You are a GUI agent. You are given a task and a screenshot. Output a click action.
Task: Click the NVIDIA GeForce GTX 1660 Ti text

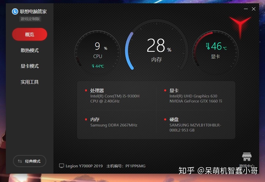point(196,101)
